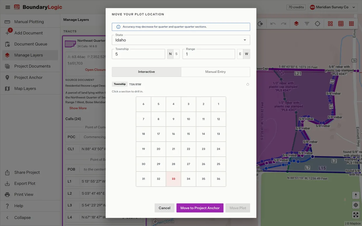
Task: Select section 36 in township grid
Action: coord(218,179)
